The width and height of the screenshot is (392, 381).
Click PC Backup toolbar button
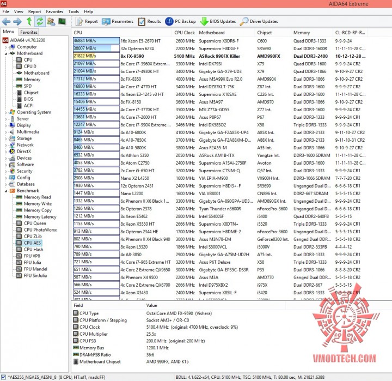coord(180,21)
